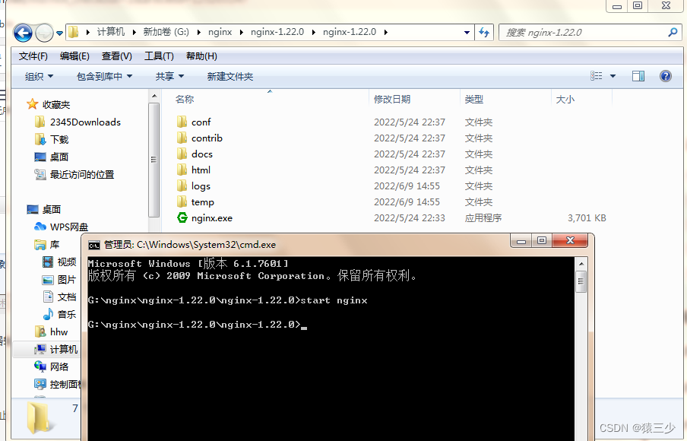Image resolution: width=687 pixels, height=441 pixels.
Task: Expand arrow after 新加卷 (G:) breadcrumb
Action: (x=199, y=32)
